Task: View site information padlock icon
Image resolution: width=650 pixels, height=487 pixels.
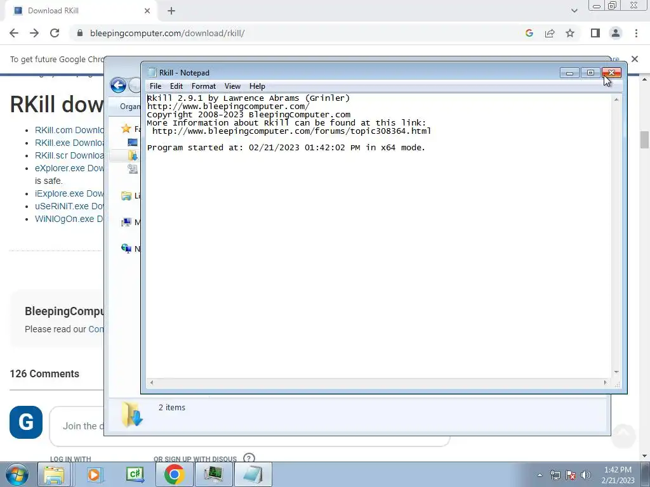Action: click(80, 33)
